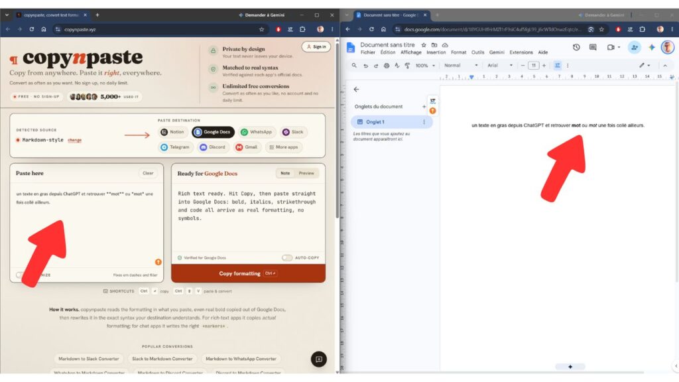This screenshot has height=382, width=679.
Task: Add a new document tab with the plus
Action: 424,107
